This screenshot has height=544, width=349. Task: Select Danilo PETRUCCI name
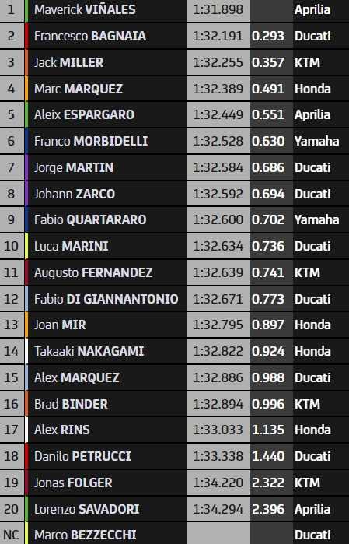[82, 456]
